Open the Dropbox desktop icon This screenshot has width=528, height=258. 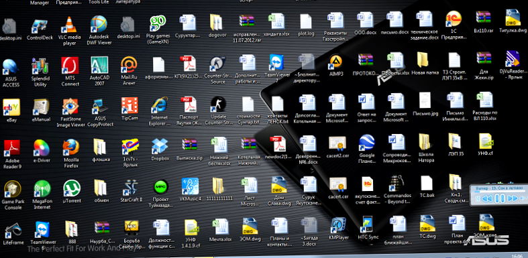coord(160,149)
